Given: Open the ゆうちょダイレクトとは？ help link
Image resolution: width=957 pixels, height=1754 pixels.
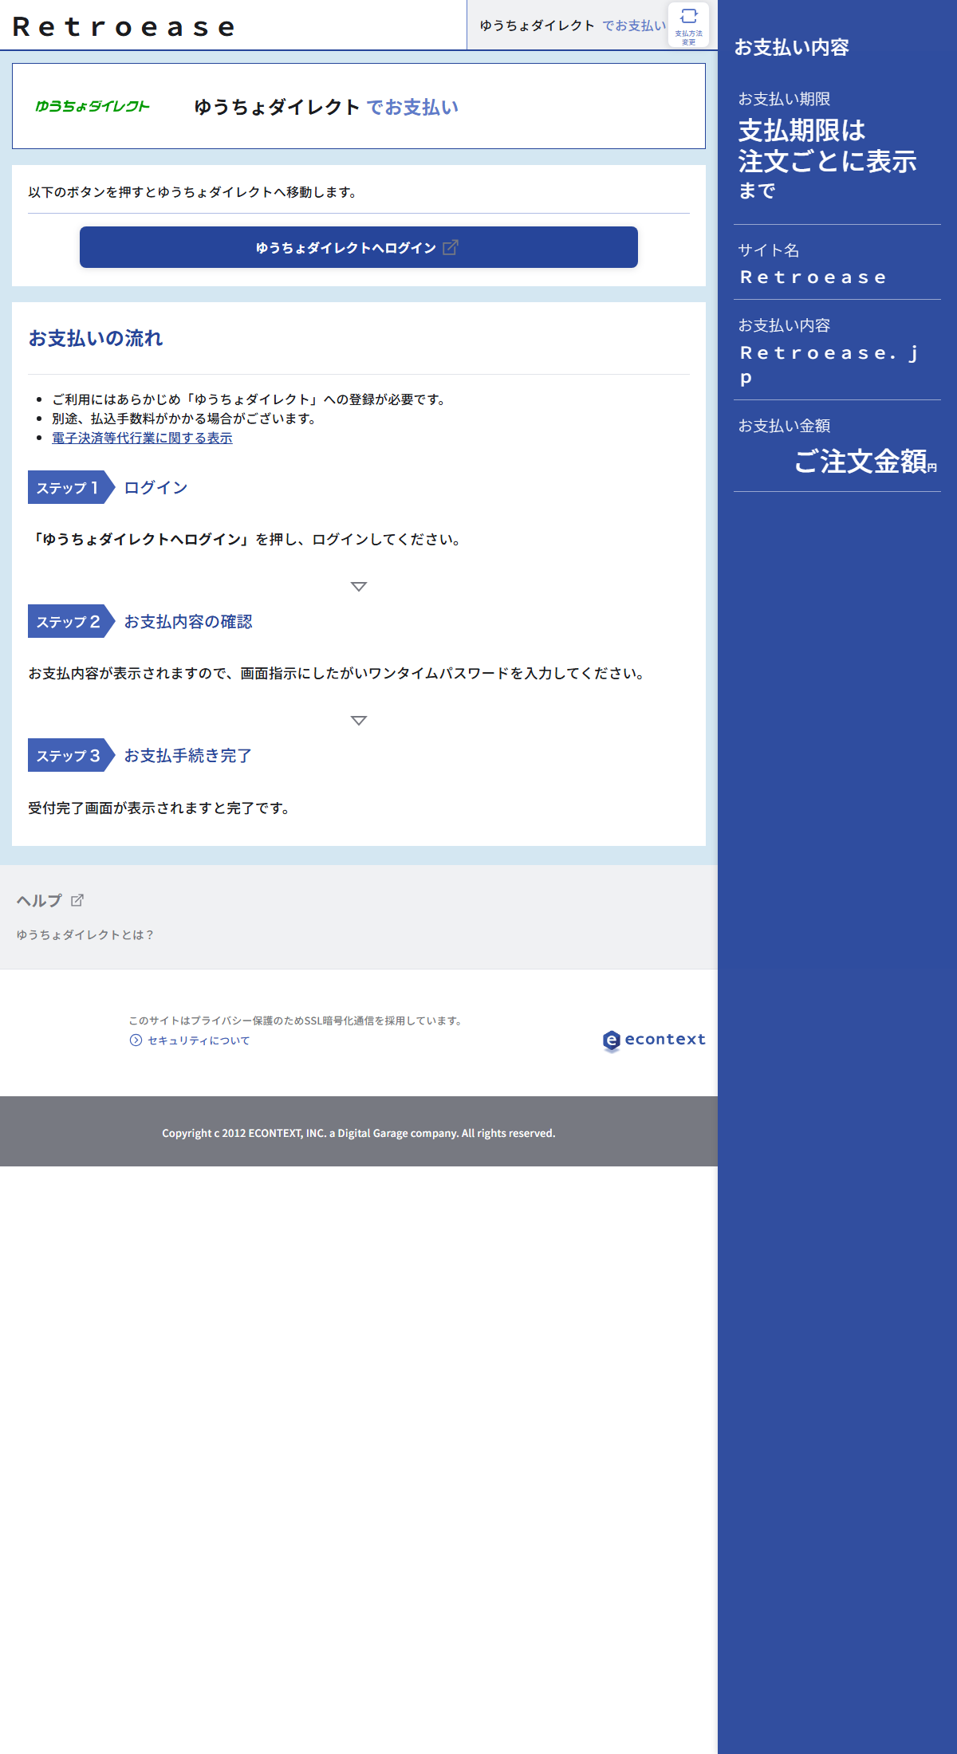Looking at the screenshot, I should pyautogui.click(x=85, y=934).
